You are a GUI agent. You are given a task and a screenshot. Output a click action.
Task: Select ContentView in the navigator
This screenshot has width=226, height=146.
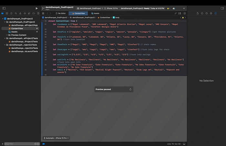click(x=20, y=29)
